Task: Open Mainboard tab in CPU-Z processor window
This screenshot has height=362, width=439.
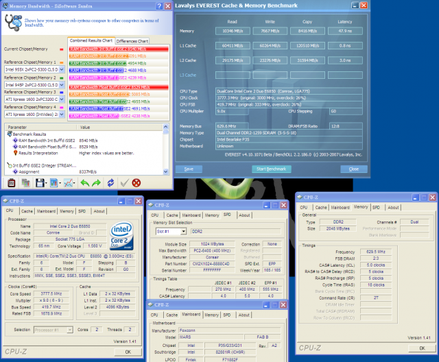Action: [46, 211]
